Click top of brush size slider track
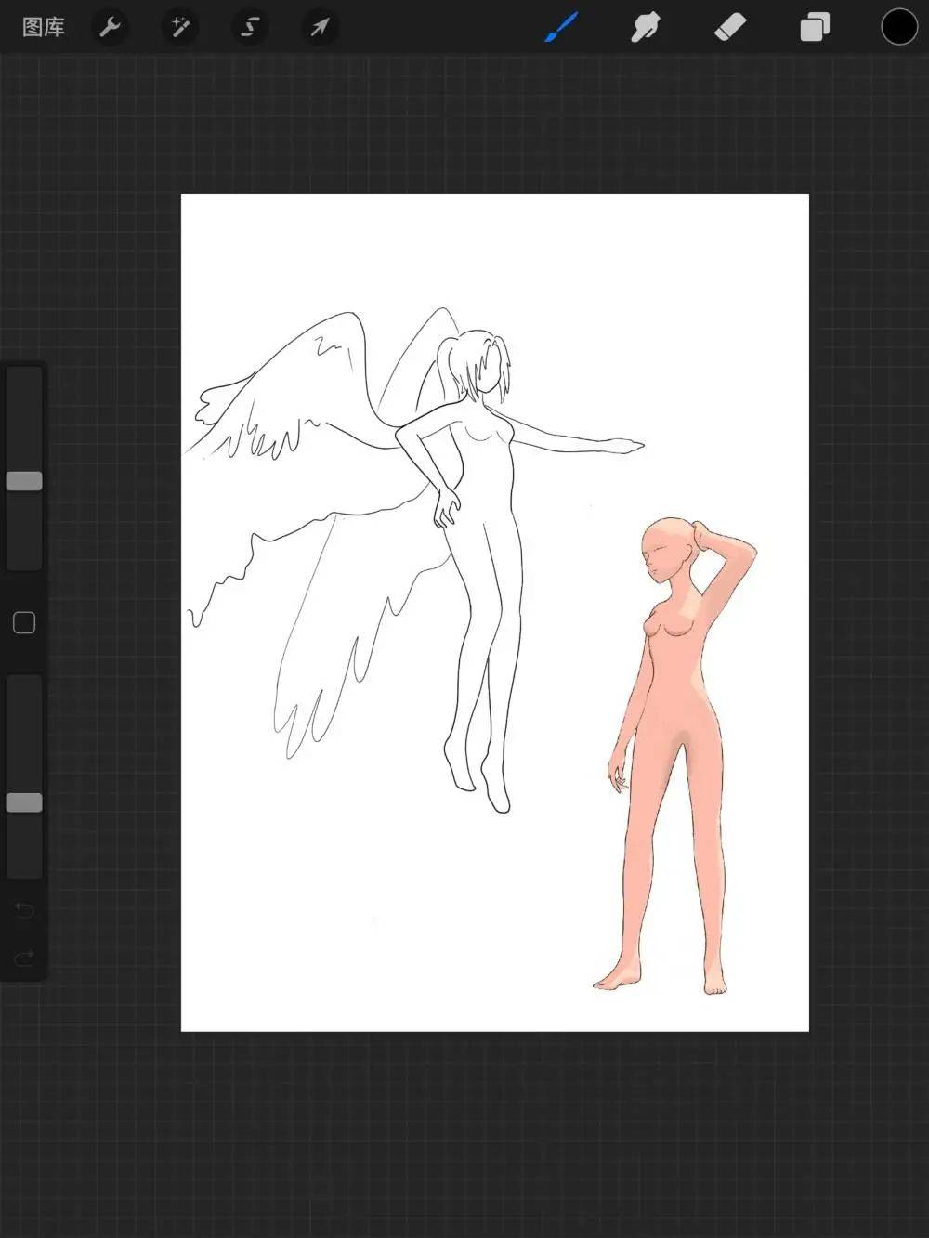The height and width of the screenshot is (1238, 929). (24, 376)
